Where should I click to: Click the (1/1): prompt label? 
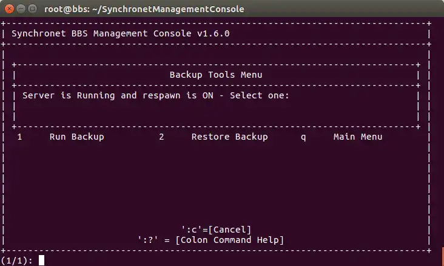[x=17, y=261]
